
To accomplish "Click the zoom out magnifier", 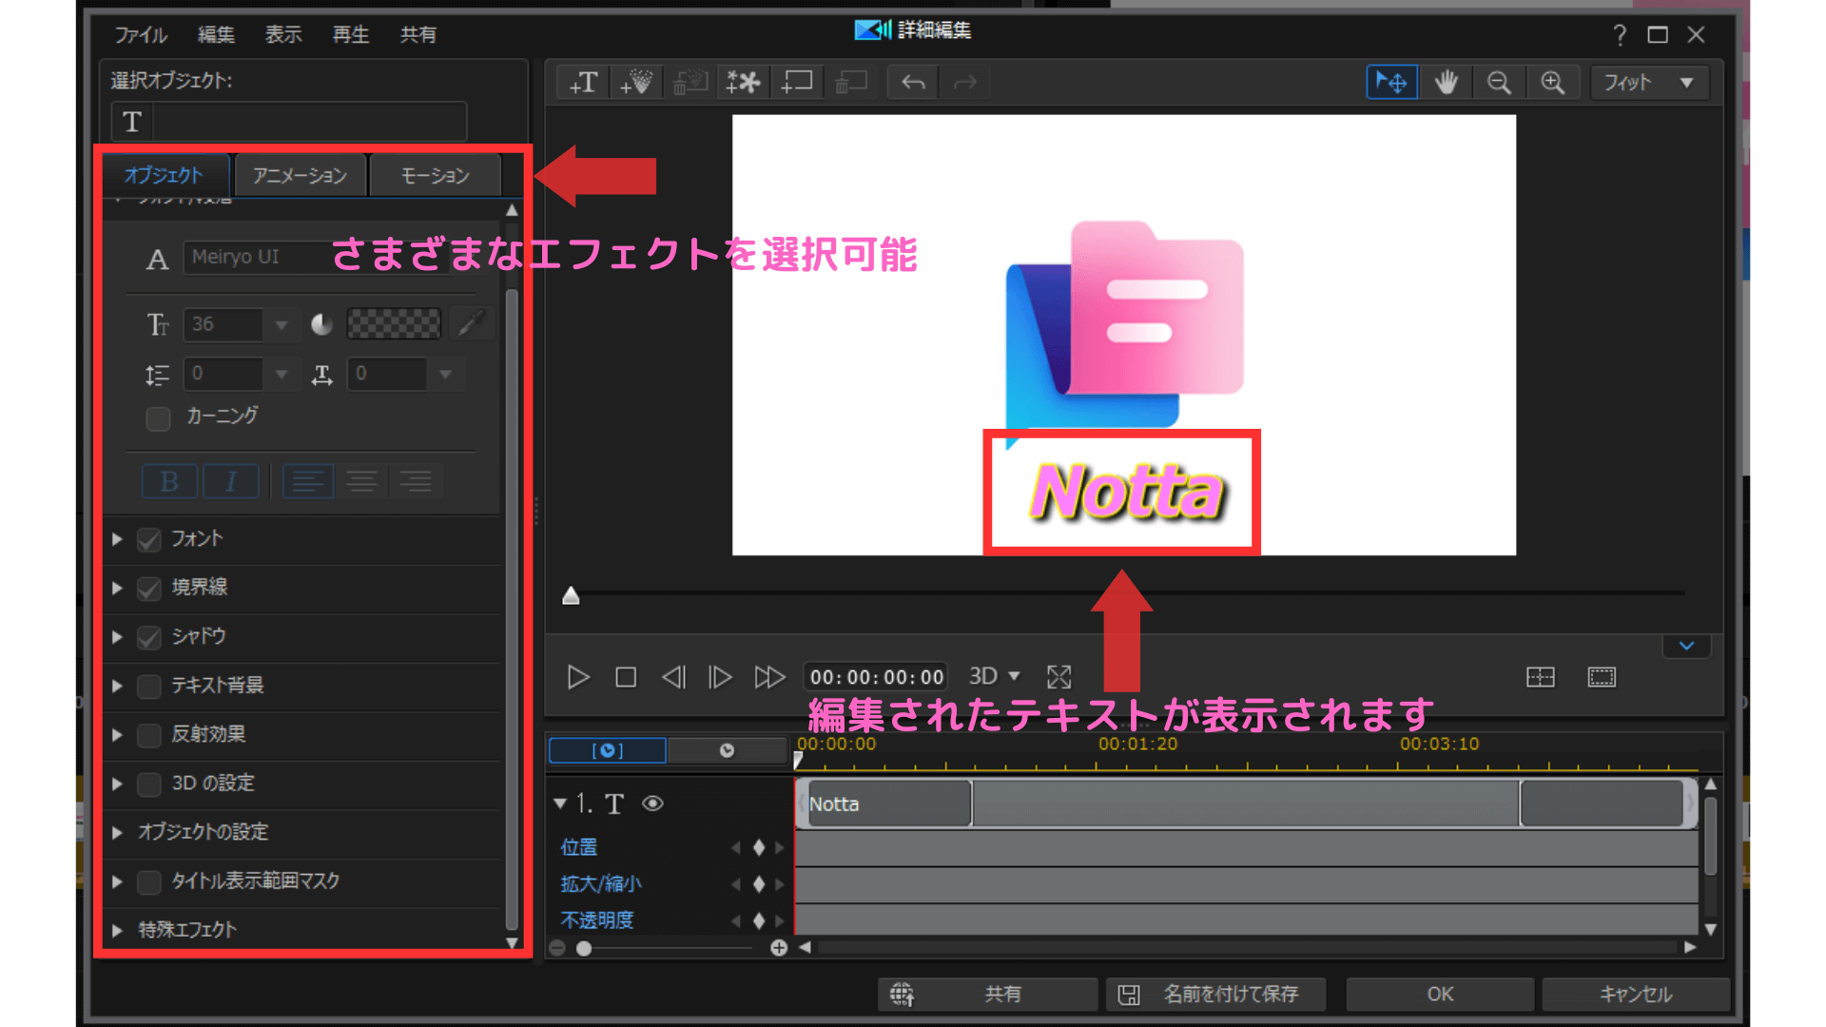I will point(1499,83).
